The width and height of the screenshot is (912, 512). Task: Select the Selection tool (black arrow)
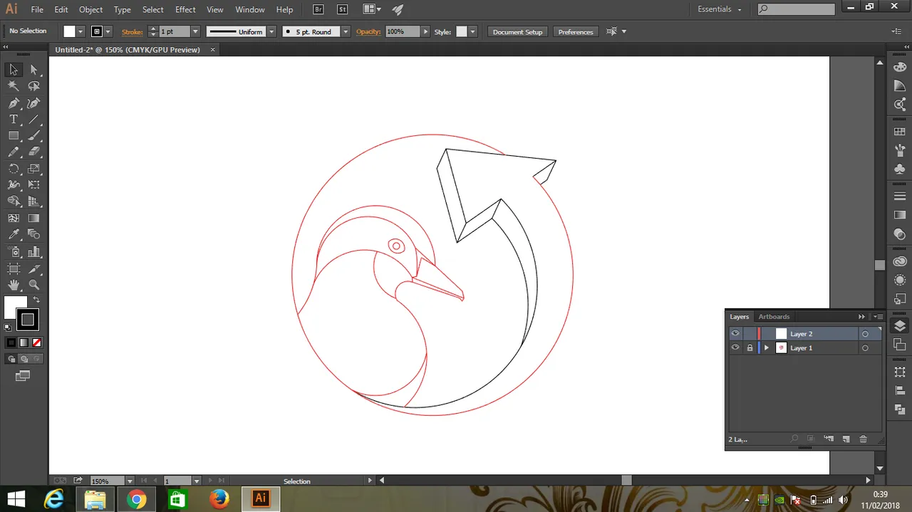tap(14, 70)
